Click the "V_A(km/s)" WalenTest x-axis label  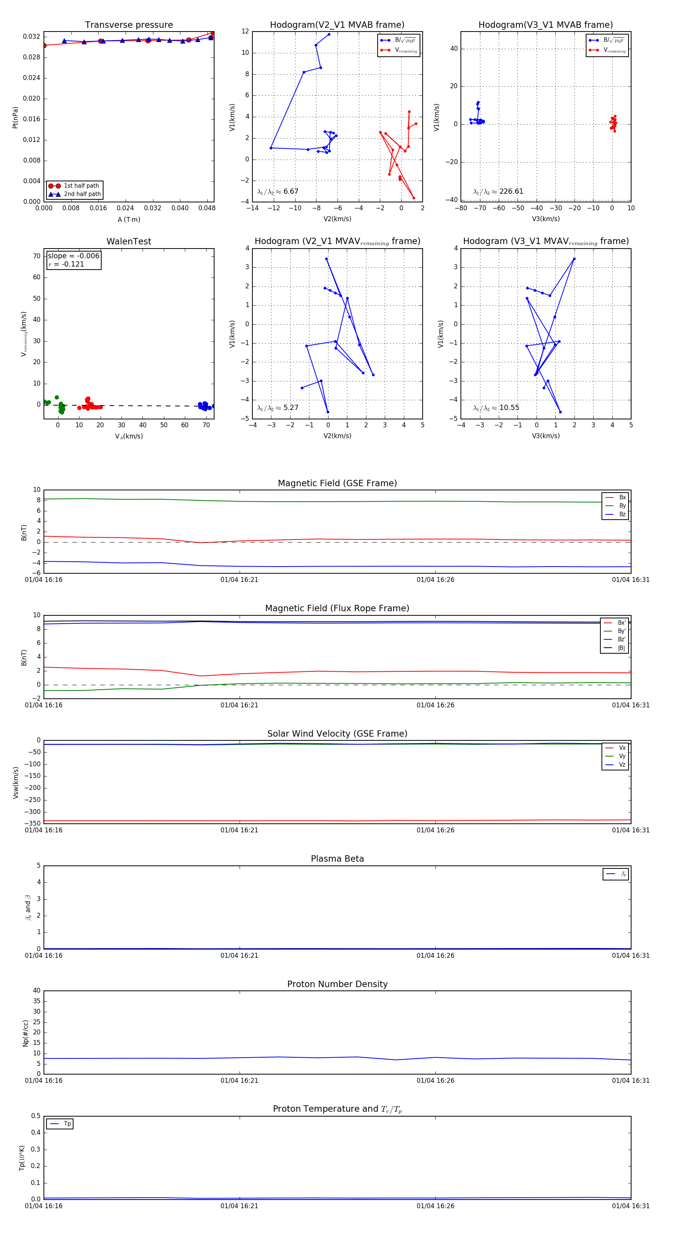pos(129,436)
